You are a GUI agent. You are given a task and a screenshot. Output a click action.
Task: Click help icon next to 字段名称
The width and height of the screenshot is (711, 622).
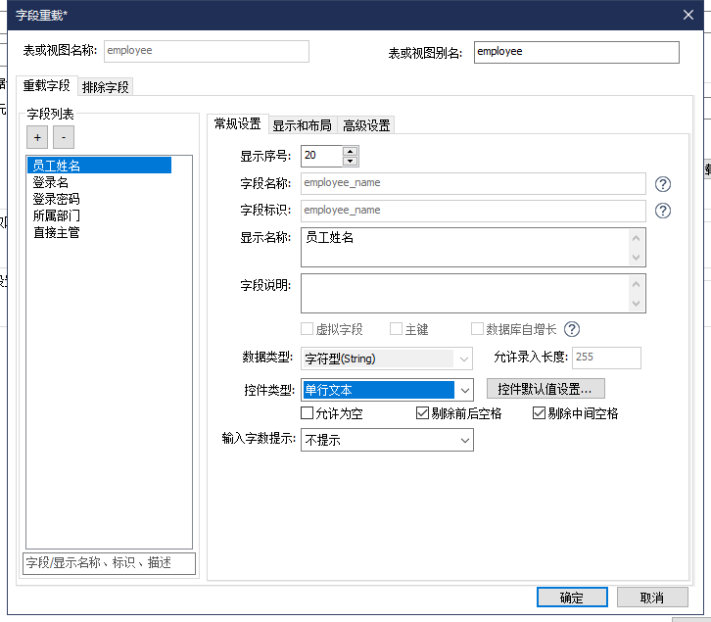663,183
